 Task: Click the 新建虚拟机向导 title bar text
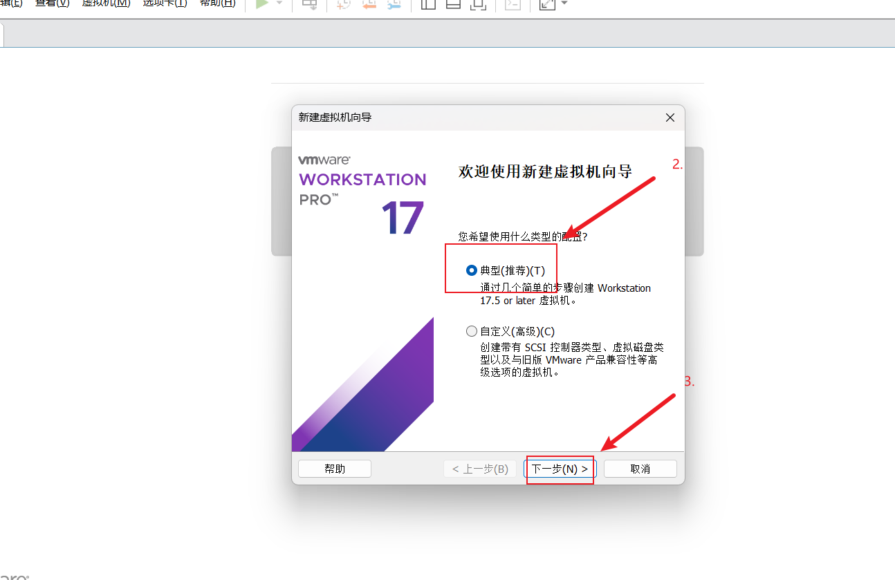point(335,118)
